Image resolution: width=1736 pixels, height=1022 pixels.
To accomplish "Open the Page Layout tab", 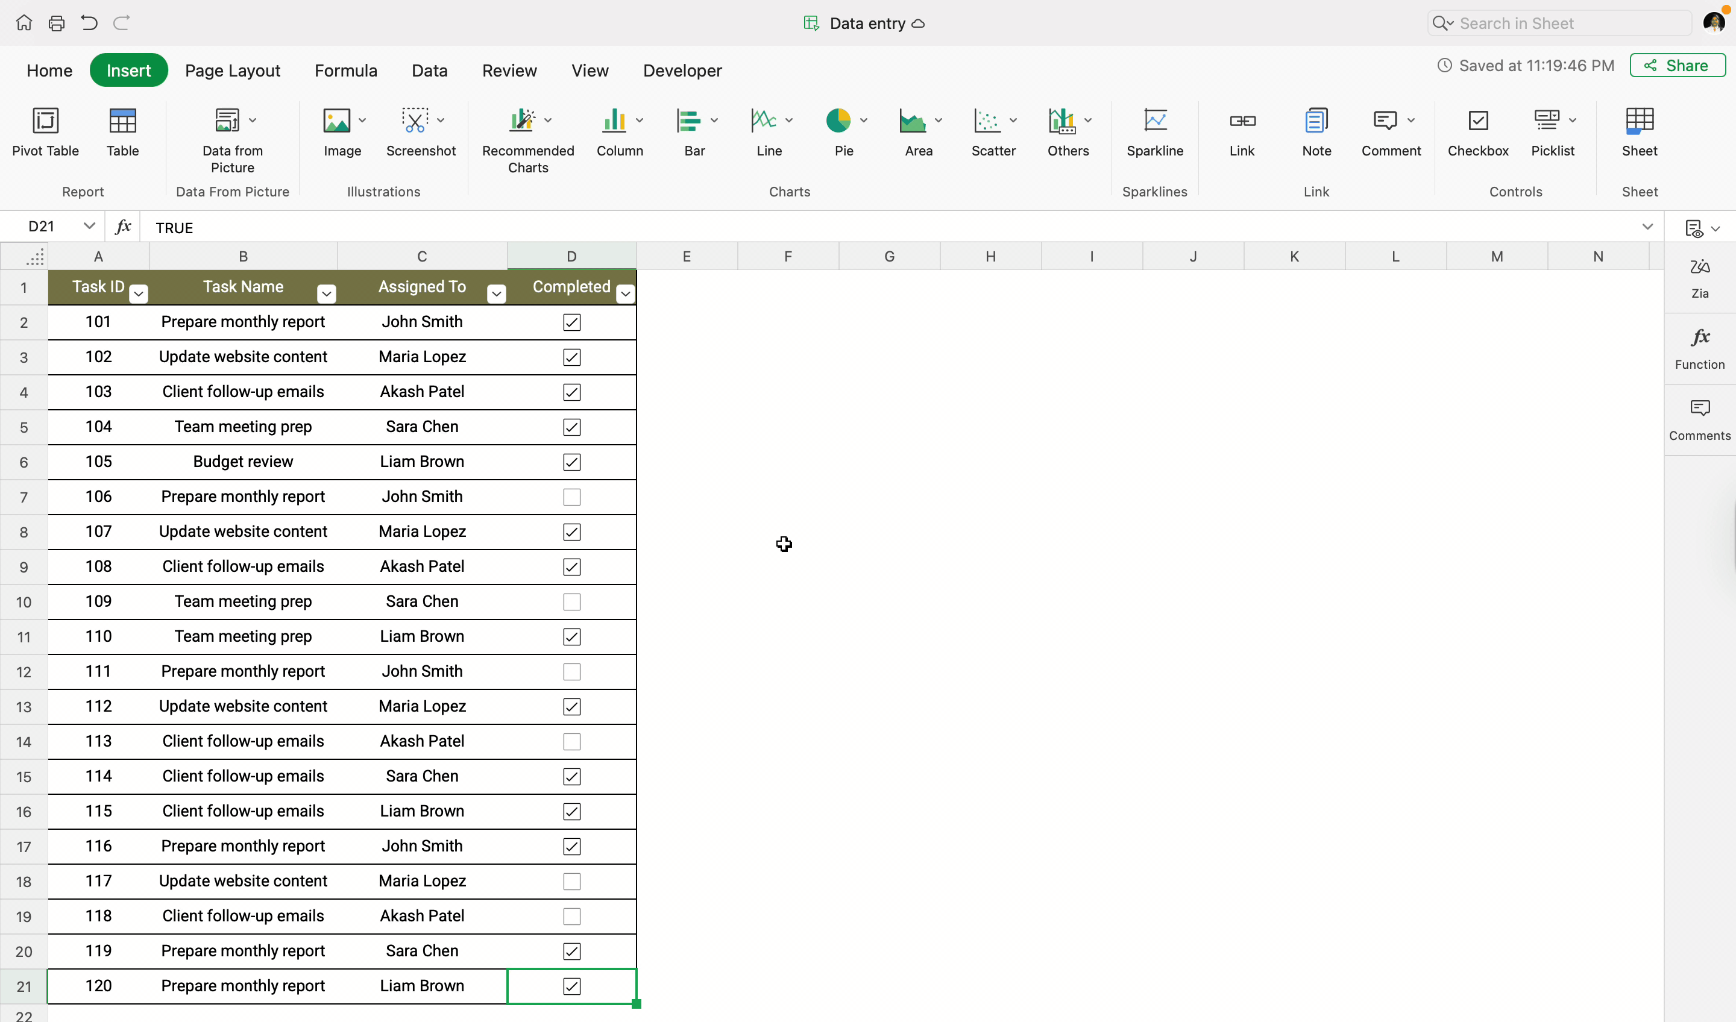I will (233, 71).
